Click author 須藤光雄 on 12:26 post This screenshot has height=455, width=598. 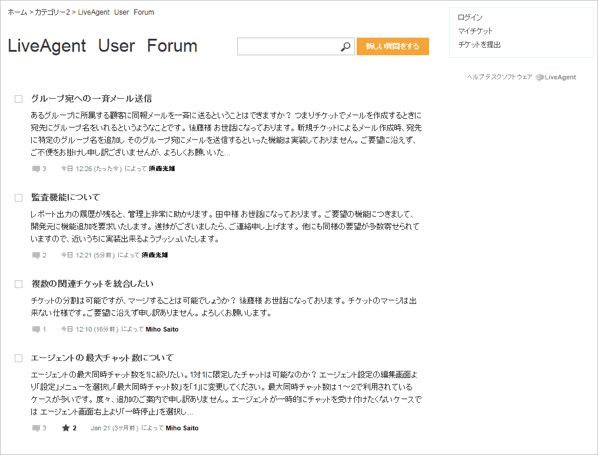pos(162,169)
